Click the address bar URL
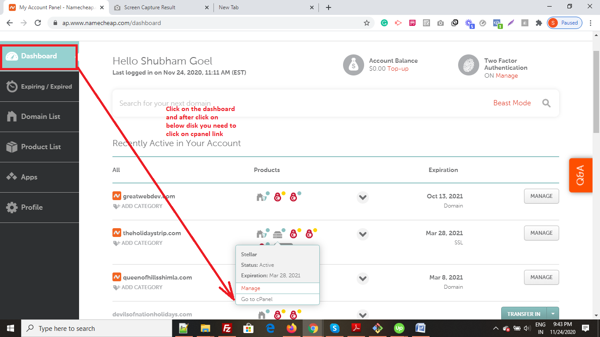 (x=112, y=23)
